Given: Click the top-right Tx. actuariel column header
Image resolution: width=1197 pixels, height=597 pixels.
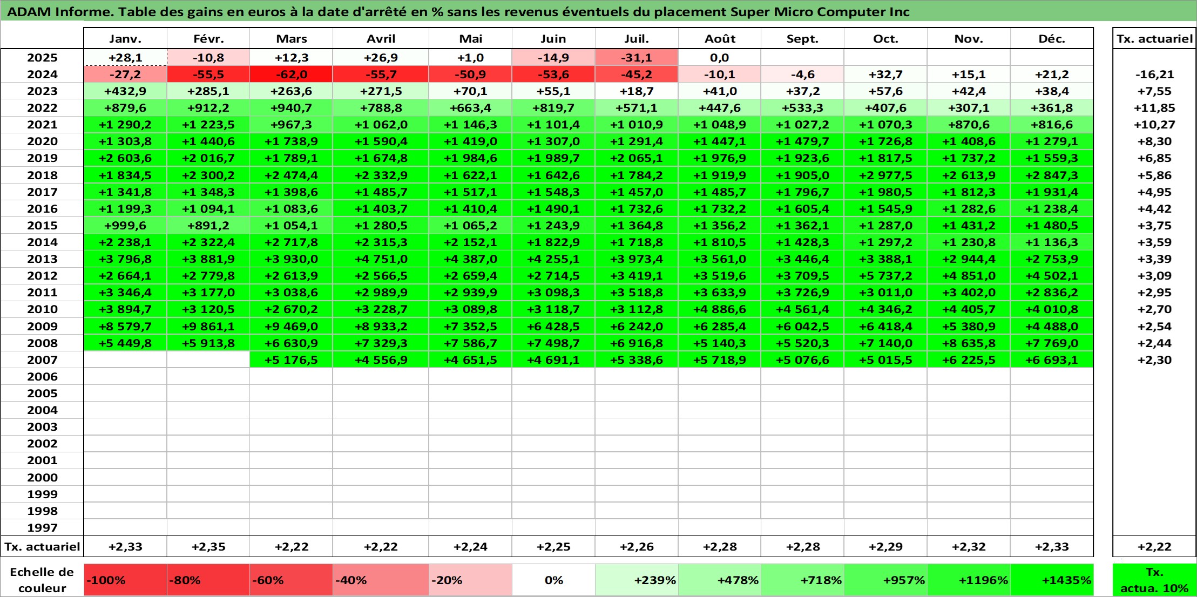Looking at the screenshot, I should tap(1154, 39).
